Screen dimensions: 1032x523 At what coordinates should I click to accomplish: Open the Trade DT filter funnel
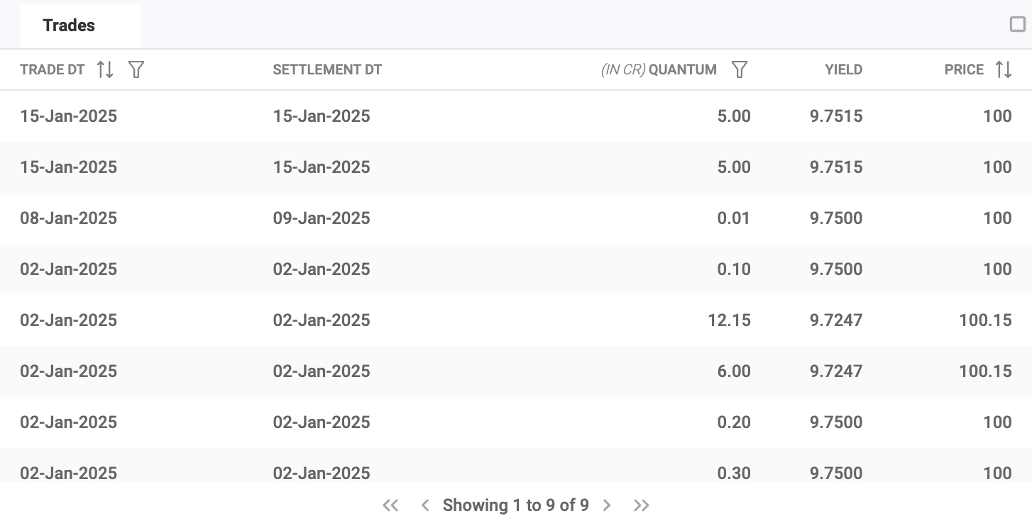point(136,69)
